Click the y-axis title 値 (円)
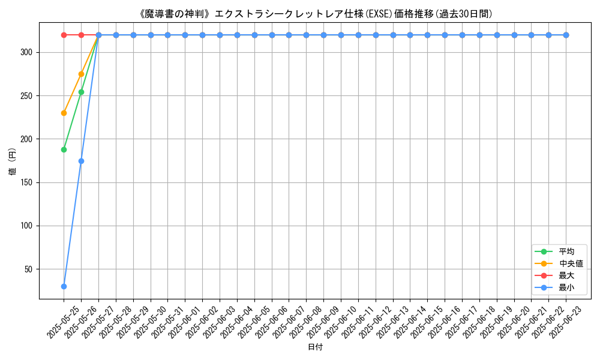The height and width of the screenshot is (360, 600). (12, 161)
